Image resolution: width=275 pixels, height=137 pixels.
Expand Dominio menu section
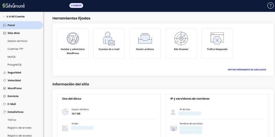(x=13, y=96)
